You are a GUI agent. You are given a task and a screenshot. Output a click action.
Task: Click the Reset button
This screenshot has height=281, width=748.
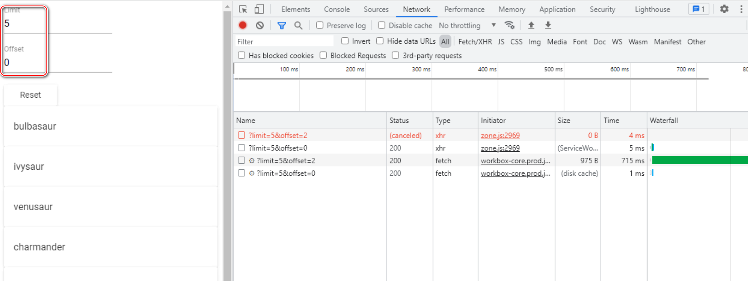30,95
